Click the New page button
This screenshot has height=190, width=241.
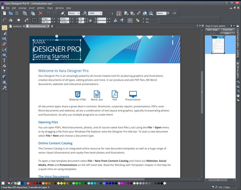click(212, 30)
